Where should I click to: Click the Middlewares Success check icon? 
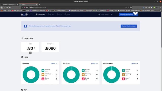point(124,70)
